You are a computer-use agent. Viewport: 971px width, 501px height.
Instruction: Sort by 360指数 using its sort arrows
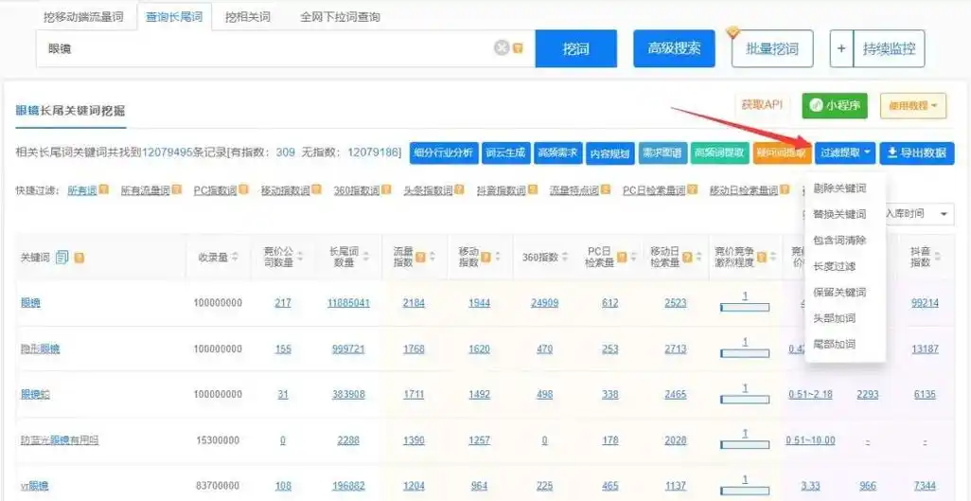(x=563, y=257)
